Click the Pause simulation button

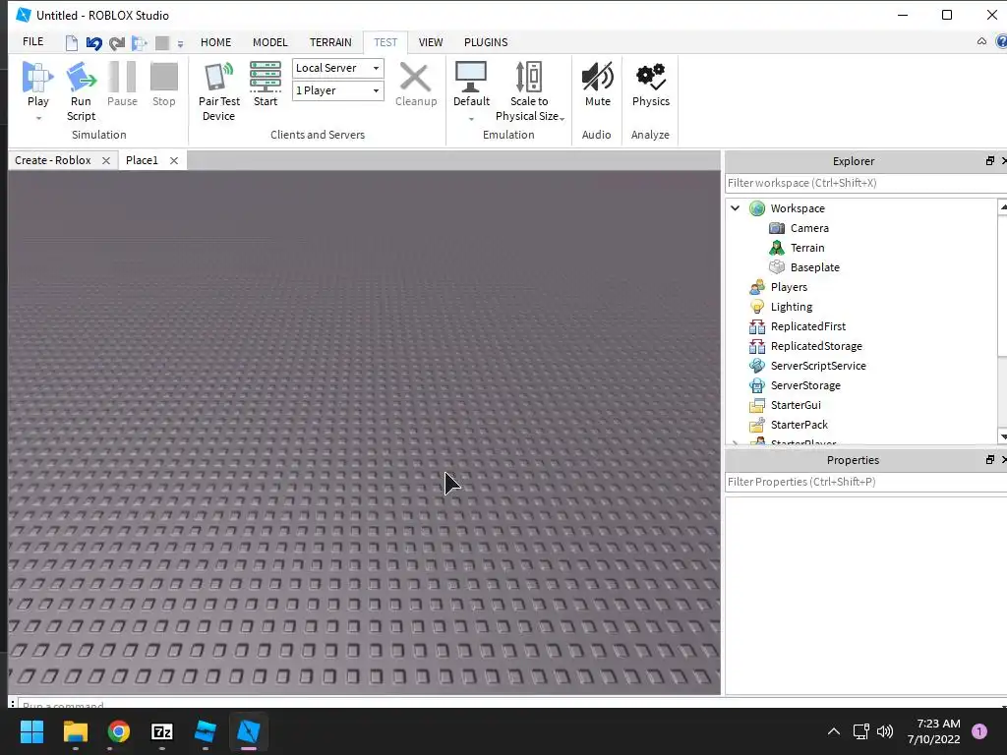(122, 85)
